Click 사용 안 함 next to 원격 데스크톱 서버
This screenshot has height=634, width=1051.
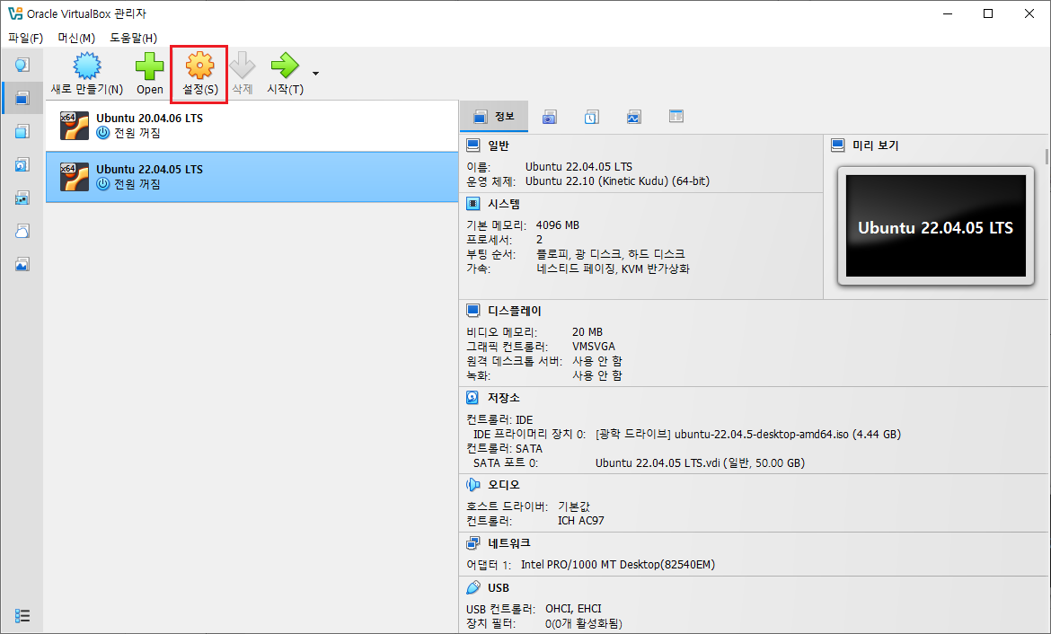[596, 361]
